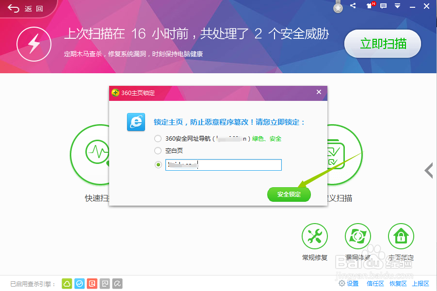This screenshot has height=291, width=437.
Task: Open 设置 settings link
Action: click(x=349, y=283)
